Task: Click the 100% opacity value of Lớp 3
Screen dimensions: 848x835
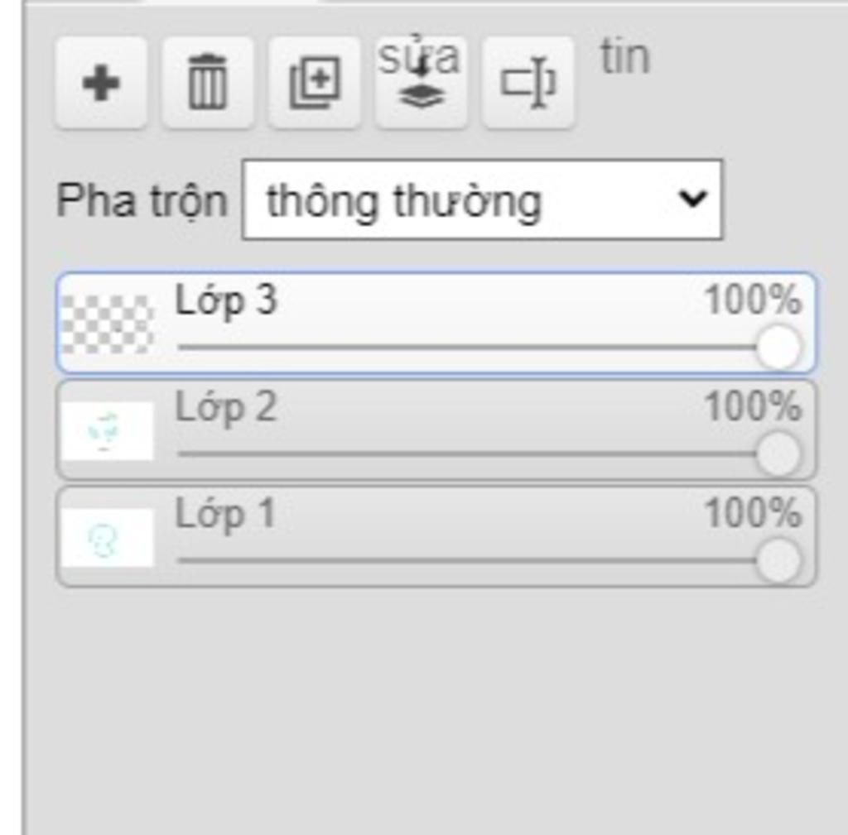Action: 753,299
